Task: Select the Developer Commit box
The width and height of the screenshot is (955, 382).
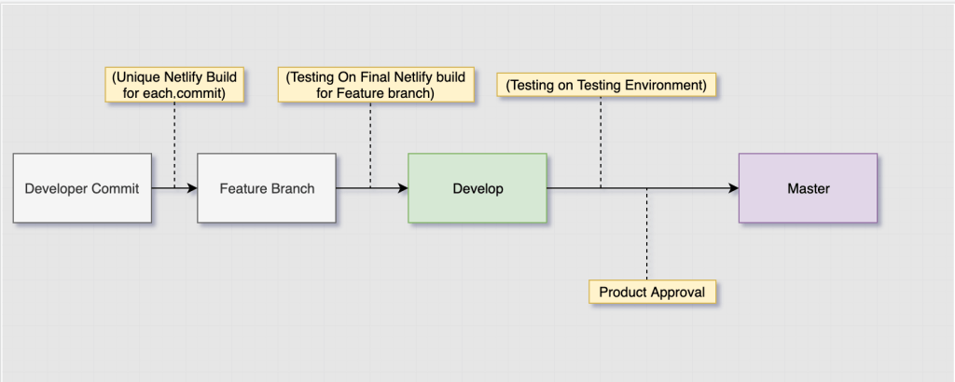Action: click(x=82, y=188)
